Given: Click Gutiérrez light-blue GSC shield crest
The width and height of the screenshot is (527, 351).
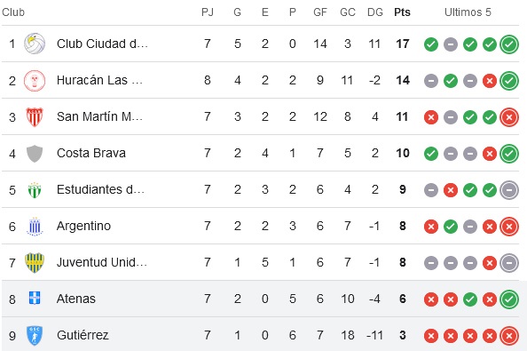Looking at the screenshot, I should 35,335.
